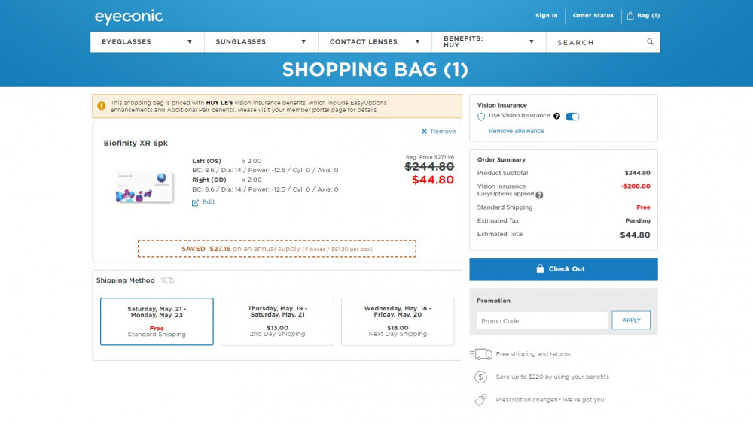The height and width of the screenshot is (421, 753).
Task: Select 2nd Day Shipping for $13.00
Action: click(277, 321)
